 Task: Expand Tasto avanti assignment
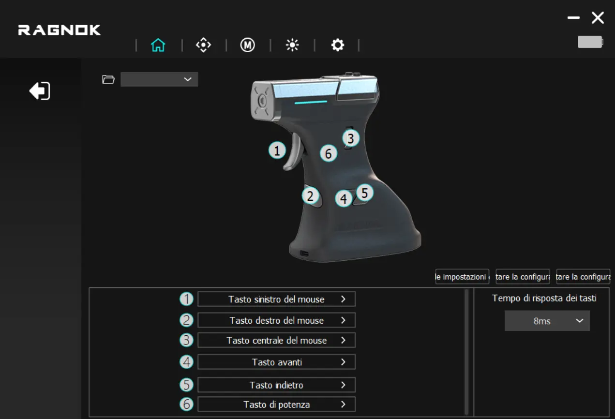pyautogui.click(x=277, y=362)
